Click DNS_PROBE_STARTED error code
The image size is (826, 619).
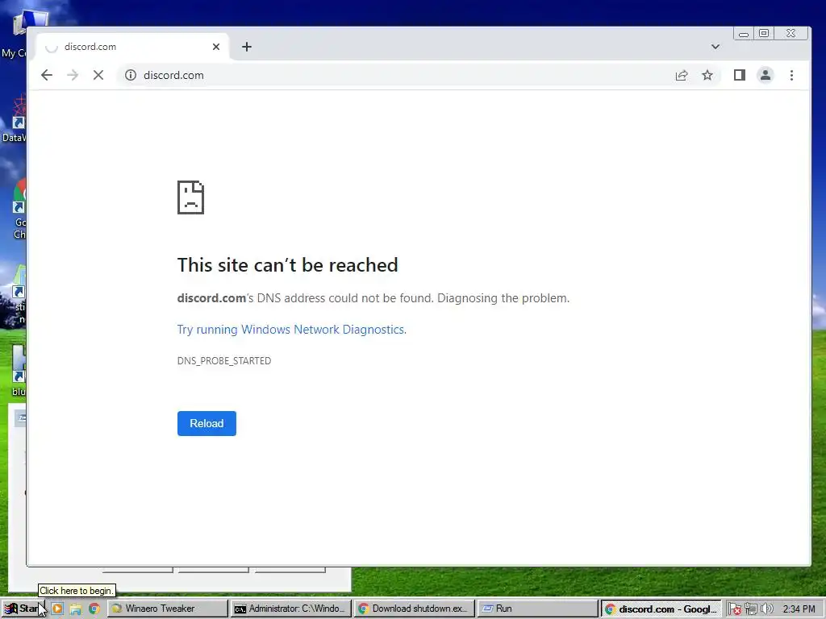(224, 361)
